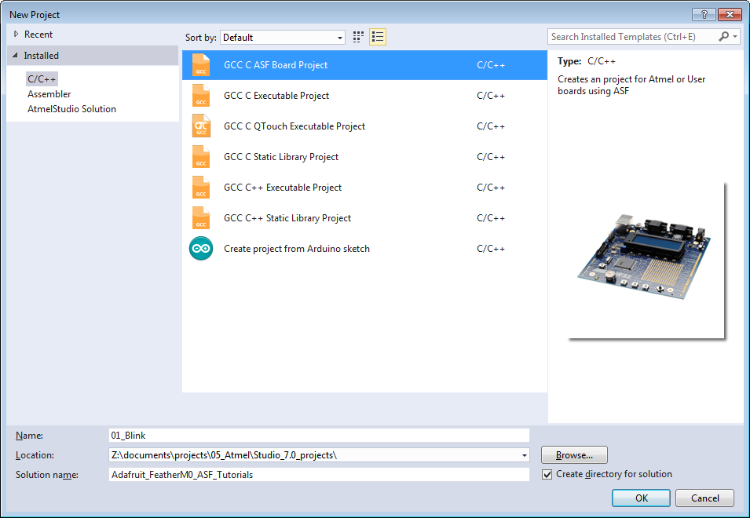Select the GCC C ASF Board Project template
The height and width of the screenshot is (518, 750).
click(364, 65)
